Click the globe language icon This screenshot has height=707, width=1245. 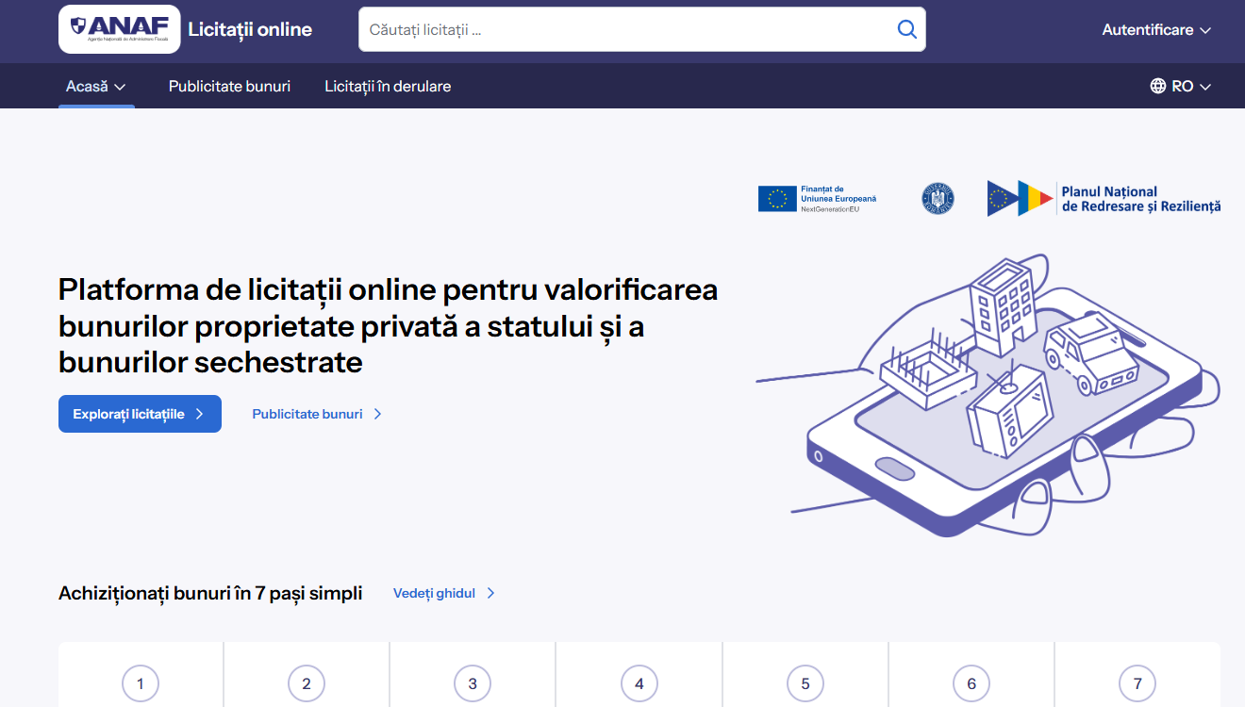pyautogui.click(x=1158, y=86)
